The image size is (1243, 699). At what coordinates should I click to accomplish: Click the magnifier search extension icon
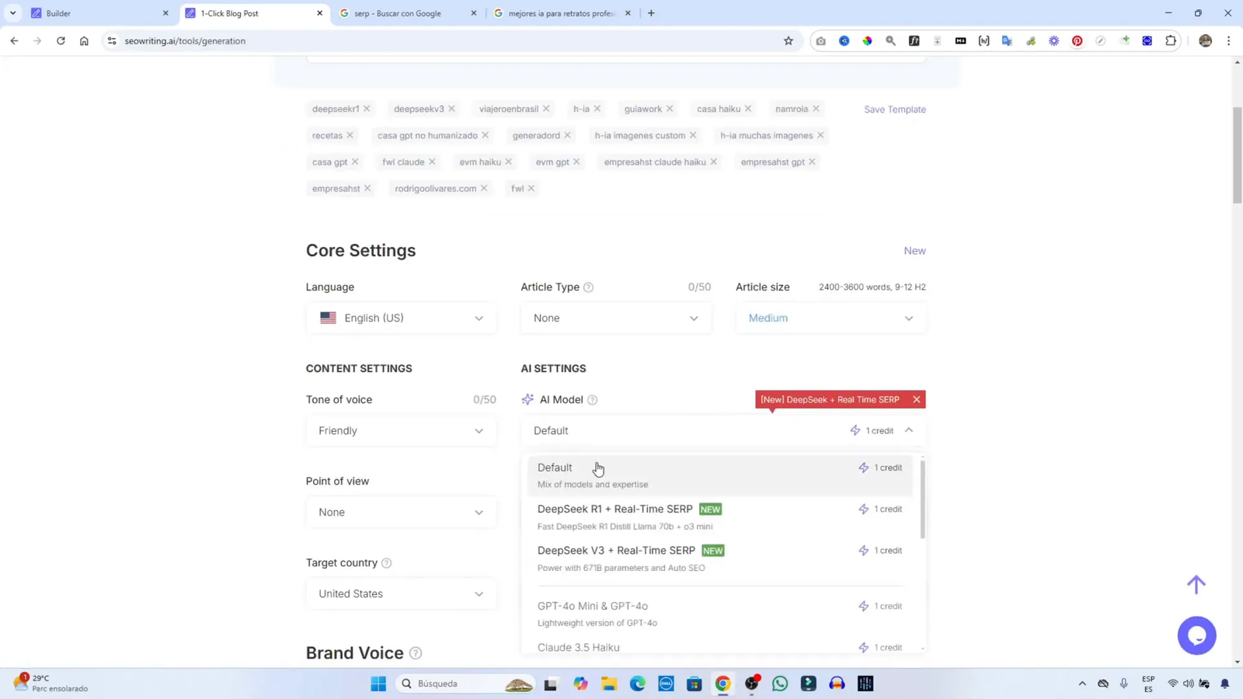click(890, 40)
